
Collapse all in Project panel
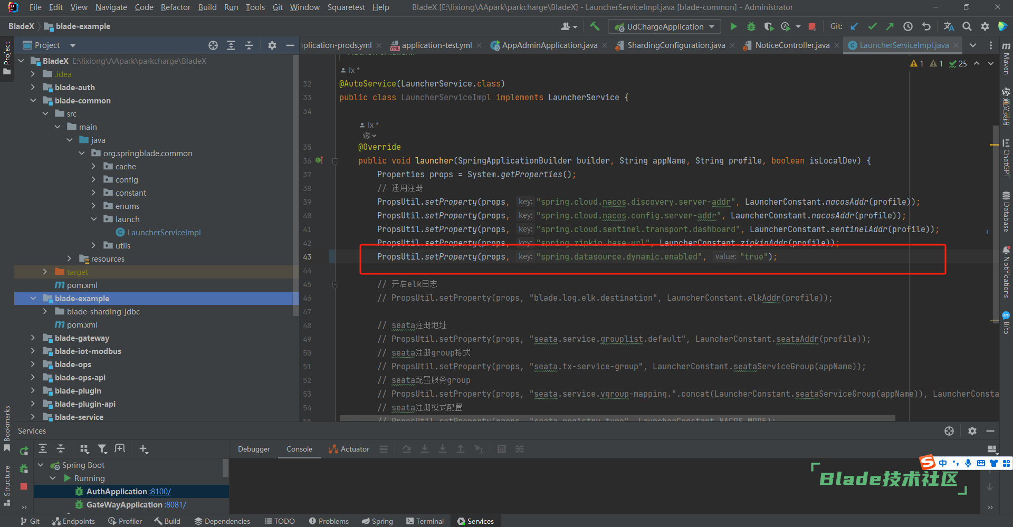click(249, 45)
